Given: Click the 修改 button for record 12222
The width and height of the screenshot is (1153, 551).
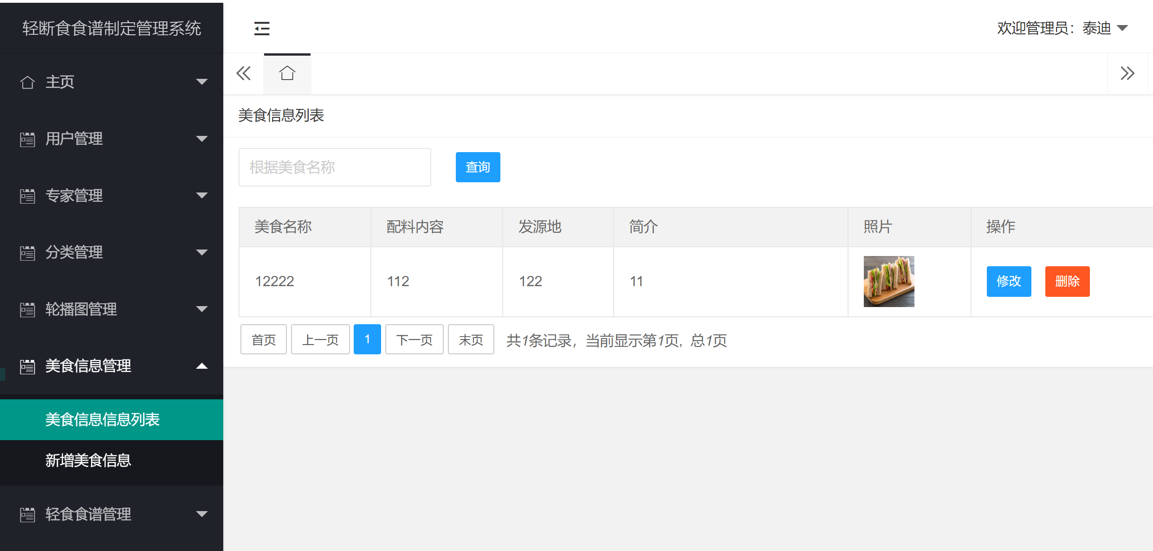Looking at the screenshot, I should coord(1008,281).
